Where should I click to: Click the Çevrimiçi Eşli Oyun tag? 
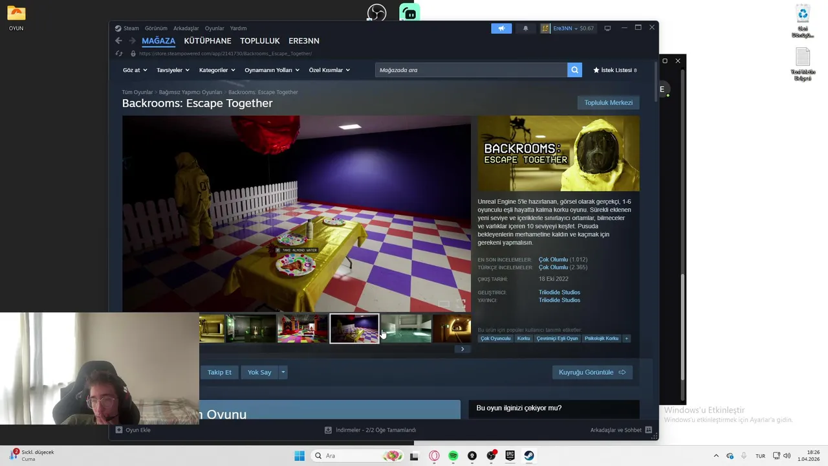click(557, 338)
